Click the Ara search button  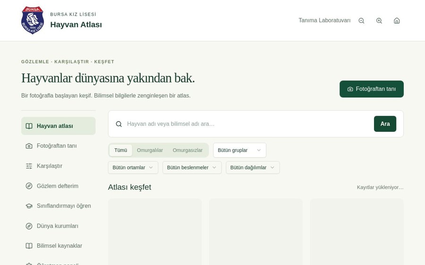point(385,124)
